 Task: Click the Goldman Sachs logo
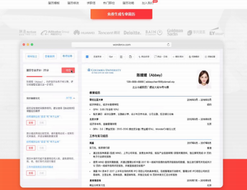(175, 32)
